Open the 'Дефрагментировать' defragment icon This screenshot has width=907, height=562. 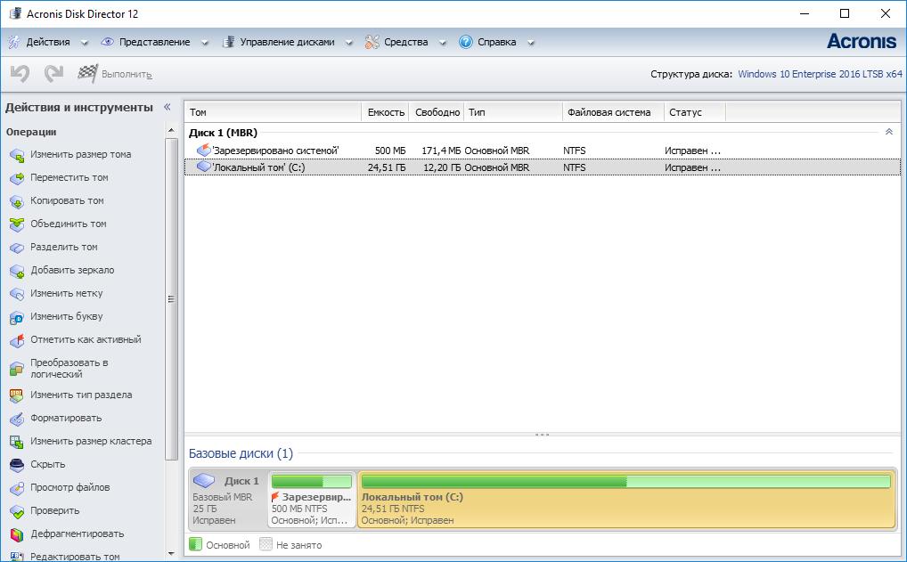[16, 534]
